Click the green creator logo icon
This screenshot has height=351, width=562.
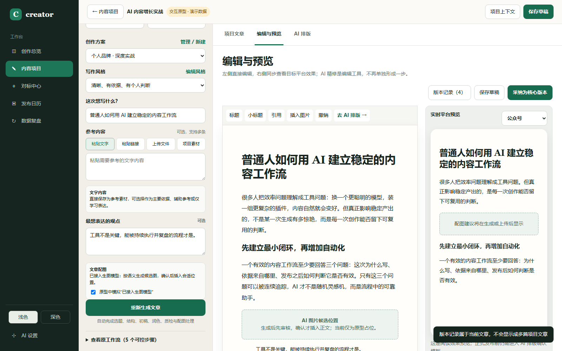click(x=16, y=14)
